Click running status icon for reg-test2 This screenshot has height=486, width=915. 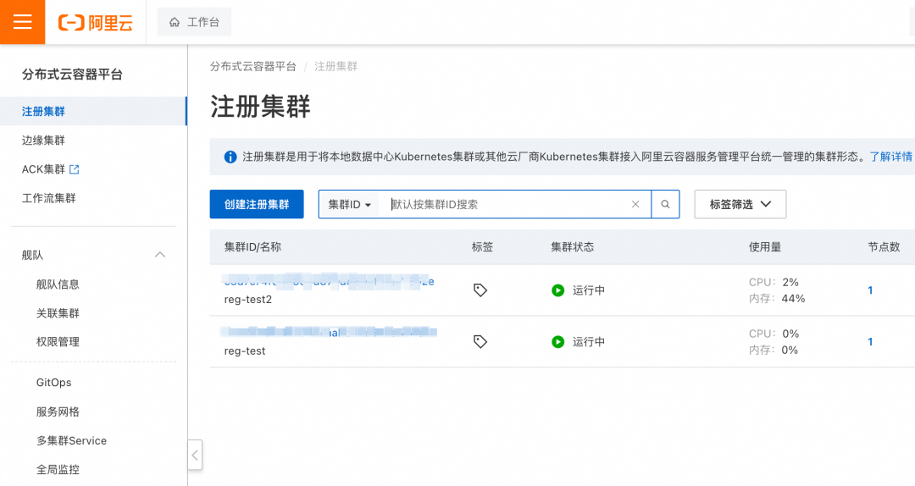(x=557, y=290)
